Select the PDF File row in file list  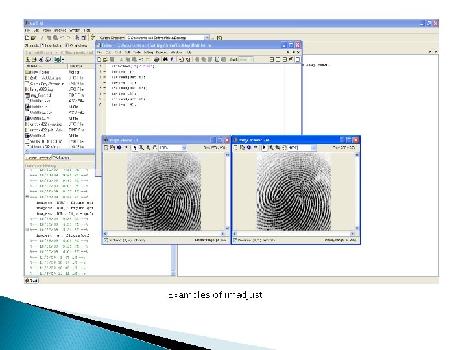tap(60, 95)
